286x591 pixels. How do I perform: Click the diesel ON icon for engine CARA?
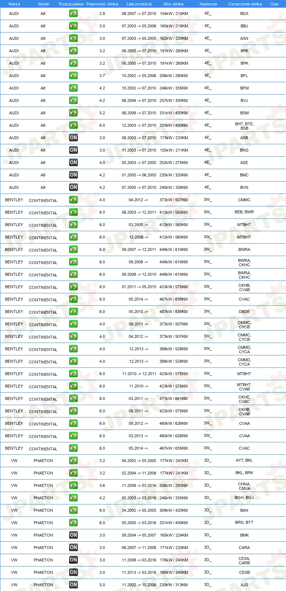(x=74, y=548)
